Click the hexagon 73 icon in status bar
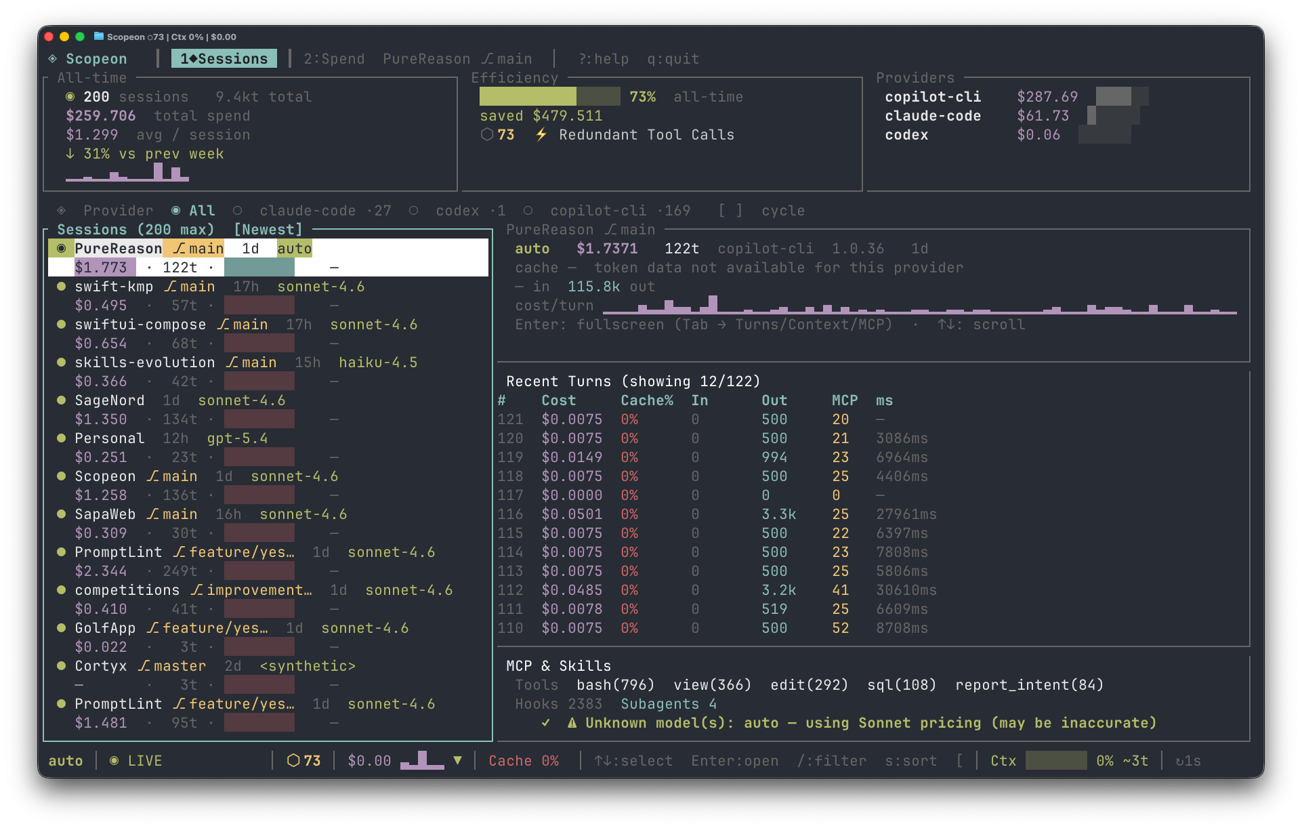The height and width of the screenshot is (828, 1302). pyautogui.click(x=293, y=761)
